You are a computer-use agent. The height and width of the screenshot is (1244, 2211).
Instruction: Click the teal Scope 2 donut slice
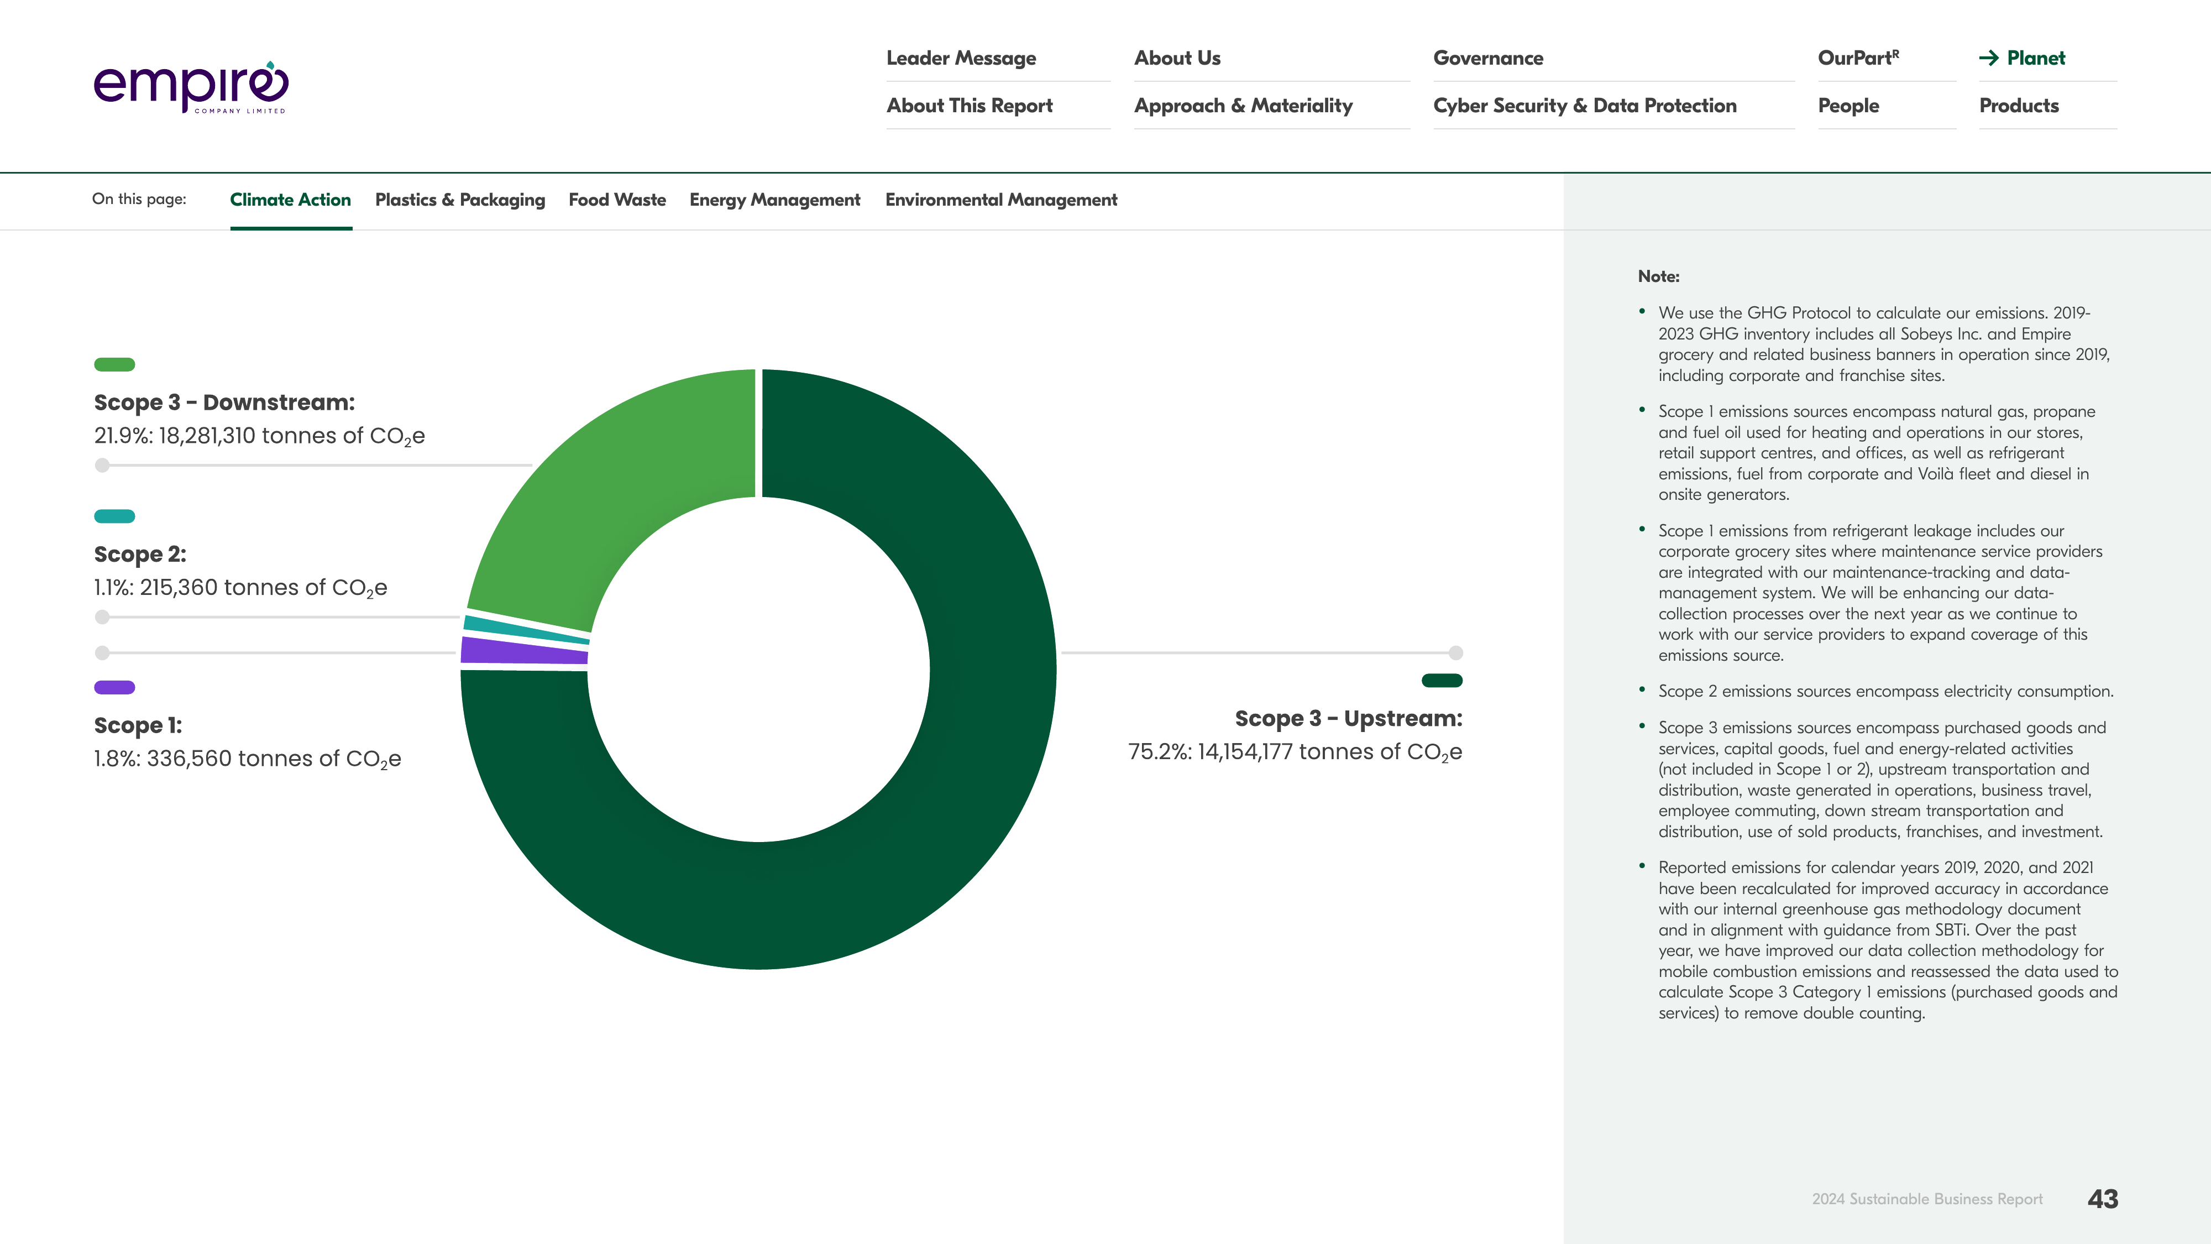tap(525, 629)
